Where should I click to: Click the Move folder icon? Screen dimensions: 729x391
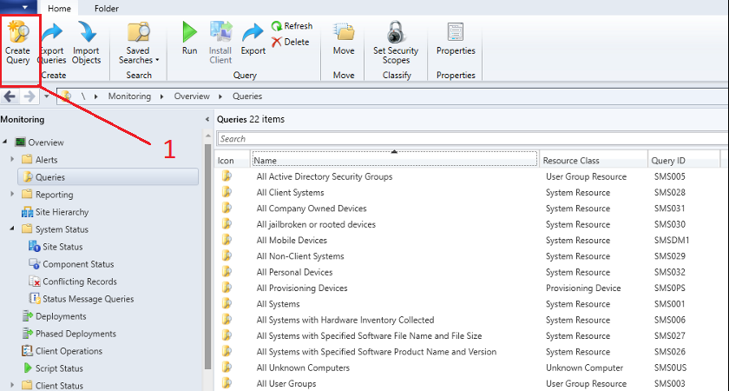344,32
